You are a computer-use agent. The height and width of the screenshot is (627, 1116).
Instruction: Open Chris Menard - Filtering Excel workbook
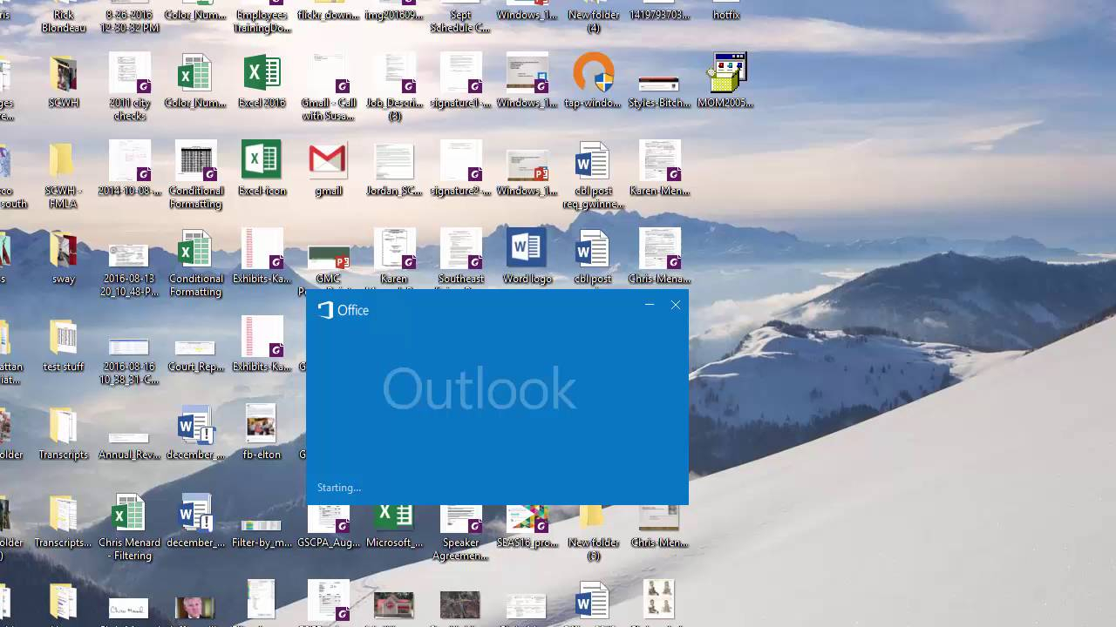(x=129, y=512)
